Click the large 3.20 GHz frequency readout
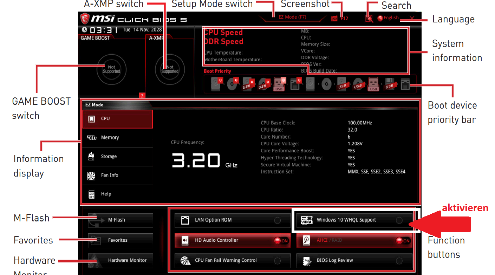The width and height of the screenshot is (495, 275). (x=204, y=160)
